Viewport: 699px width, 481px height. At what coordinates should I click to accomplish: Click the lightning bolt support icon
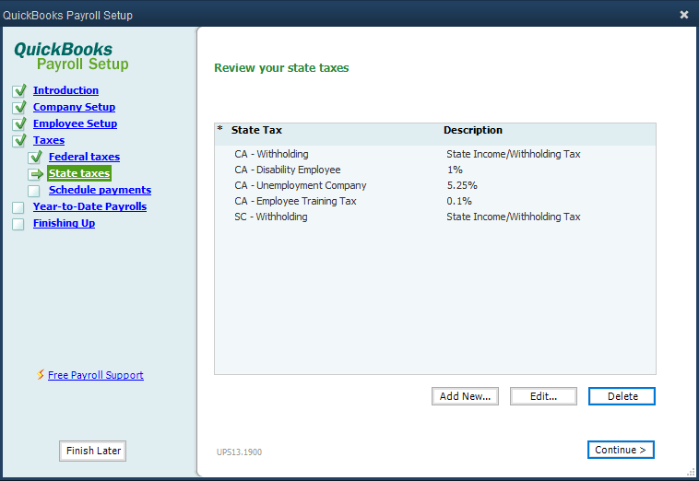click(41, 374)
